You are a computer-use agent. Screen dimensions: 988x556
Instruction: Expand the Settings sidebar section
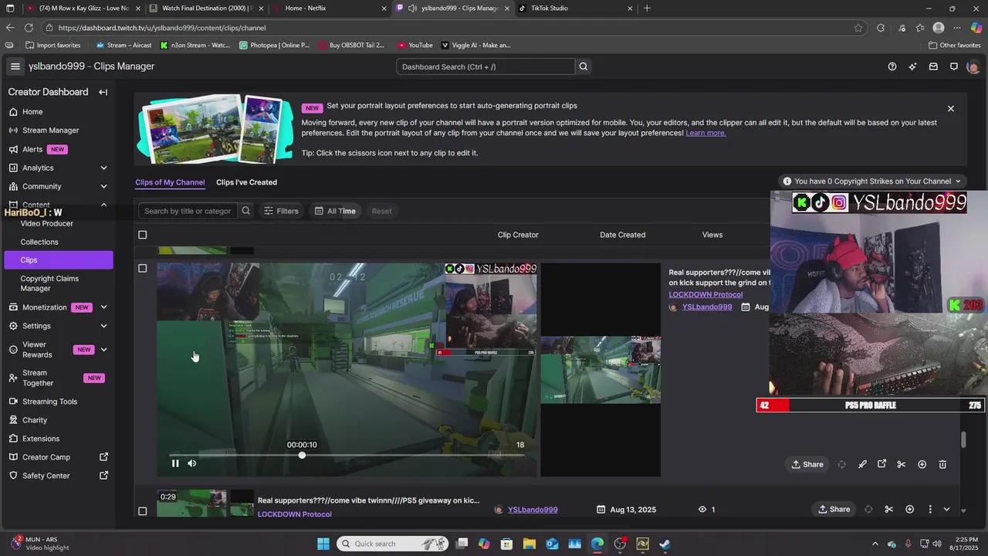coord(103,326)
